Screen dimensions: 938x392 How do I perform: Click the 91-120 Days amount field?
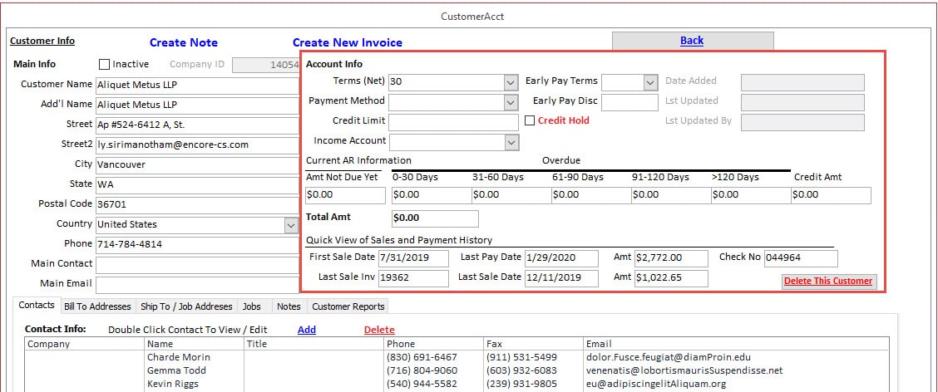[x=670, y=195]
